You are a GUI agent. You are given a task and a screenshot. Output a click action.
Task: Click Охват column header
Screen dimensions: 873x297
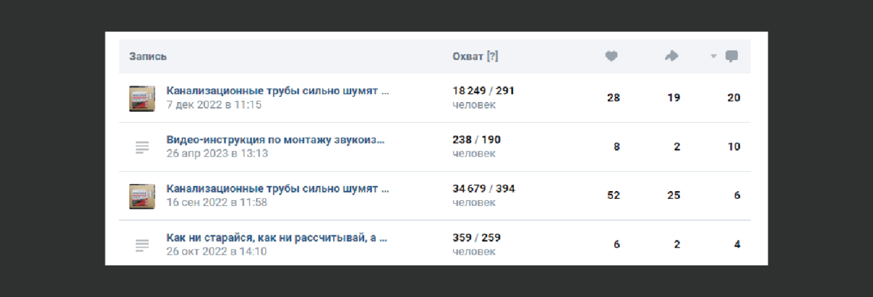[x=468, y=57]
